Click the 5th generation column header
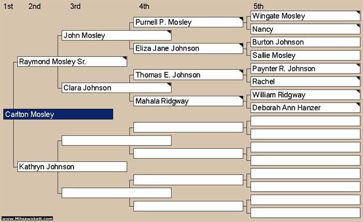363x222 pixels. [258, 6]
